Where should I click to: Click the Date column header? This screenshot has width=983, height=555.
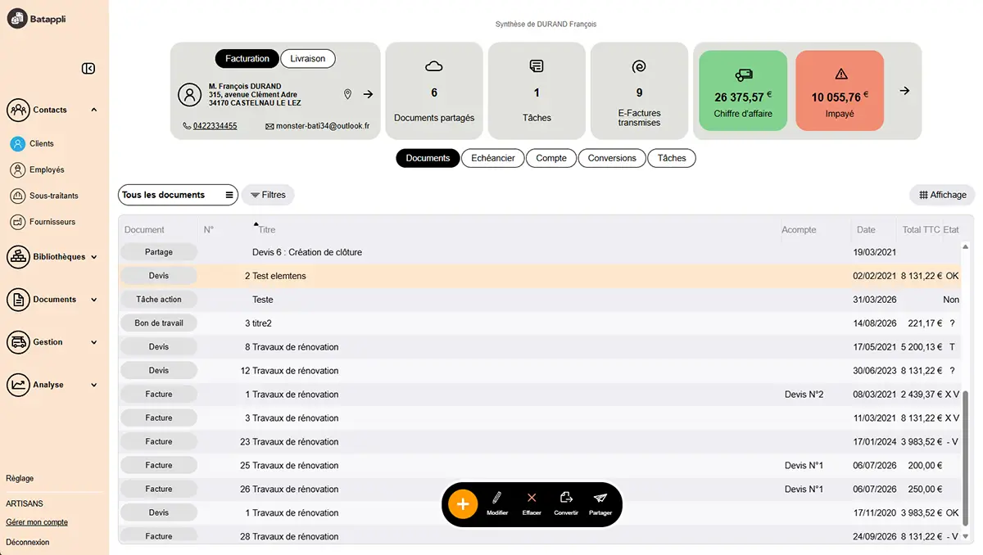tap(866, 230)
